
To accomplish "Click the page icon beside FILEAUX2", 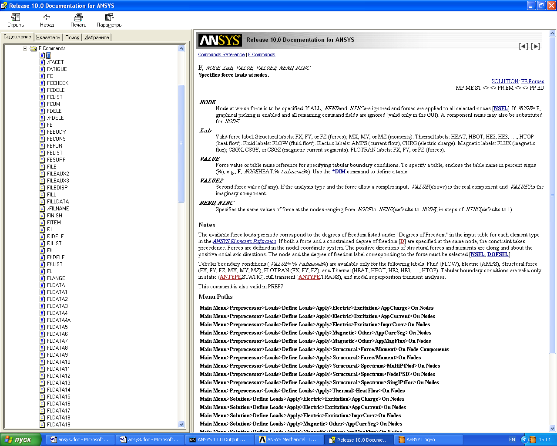I will (x=42, y=174).
